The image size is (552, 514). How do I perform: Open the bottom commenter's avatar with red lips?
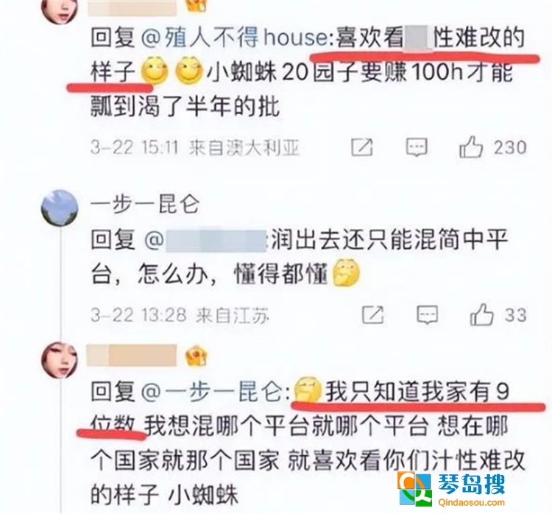60,359
